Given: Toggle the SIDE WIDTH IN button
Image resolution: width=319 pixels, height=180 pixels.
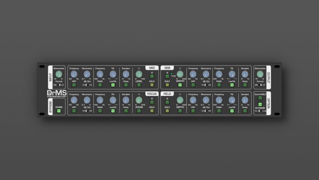Looking at the screenshot, I should [x=180, y=85].
